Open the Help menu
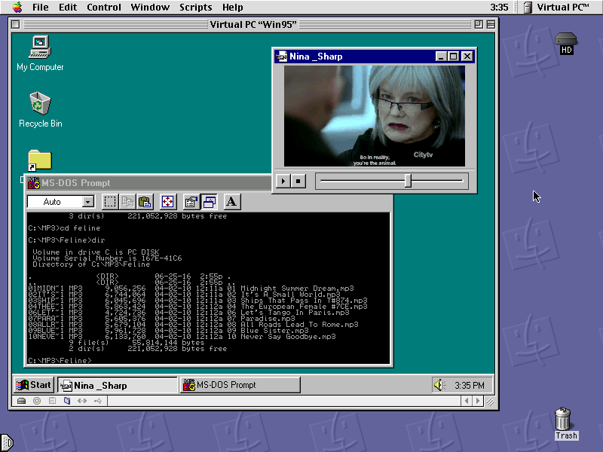603x452 pixels. tap(233, 7)
